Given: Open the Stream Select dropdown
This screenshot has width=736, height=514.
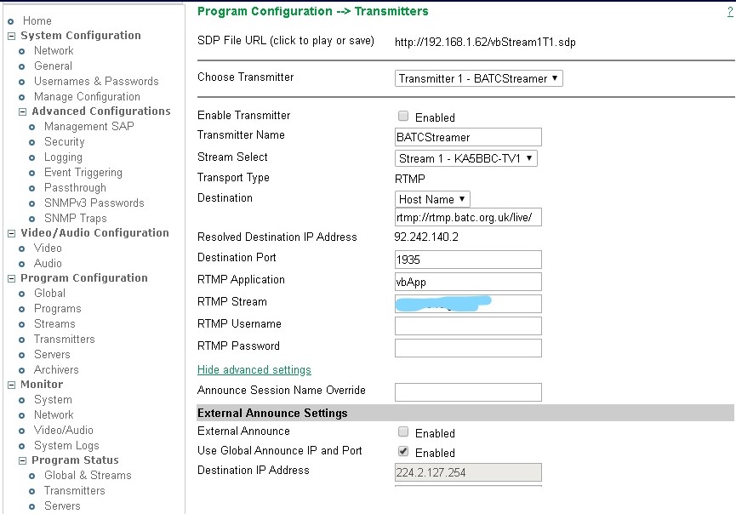Looking at the screenshot, I should point(466,158).
